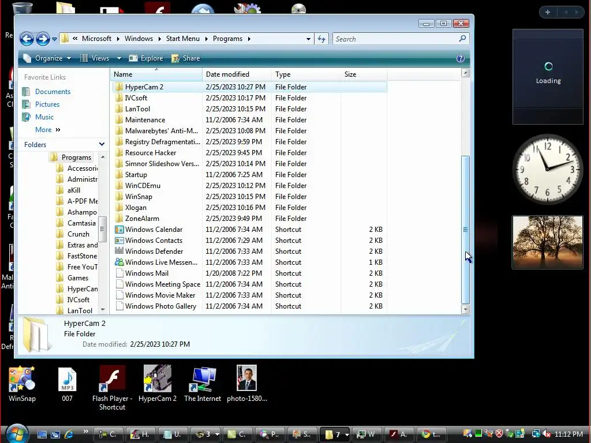Click the file list scrollbar up arrow
This screenshot has width=591, height=443.
coord(466,73)
